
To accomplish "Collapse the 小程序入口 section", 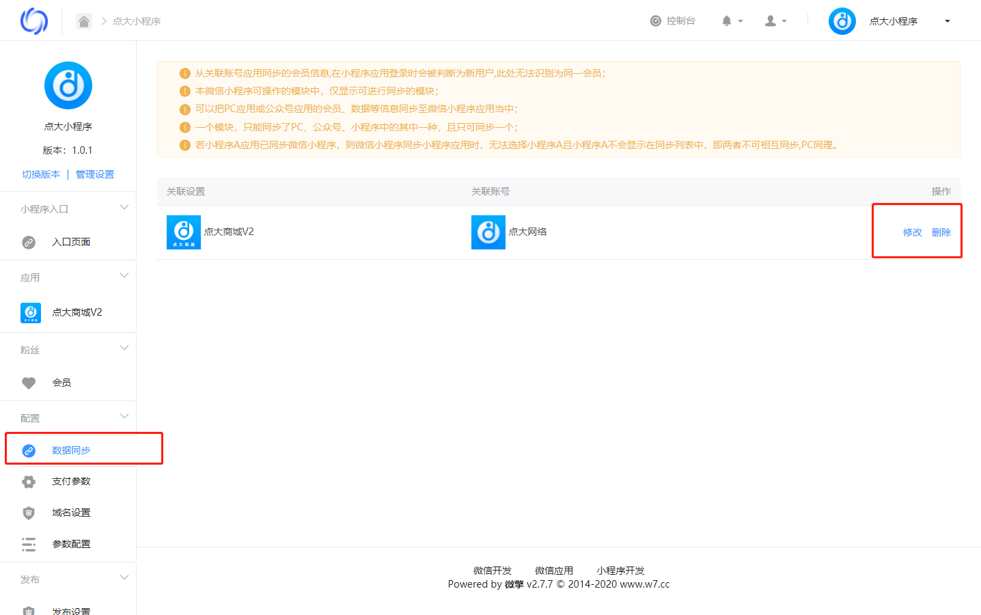I will [x=124, y=207].
